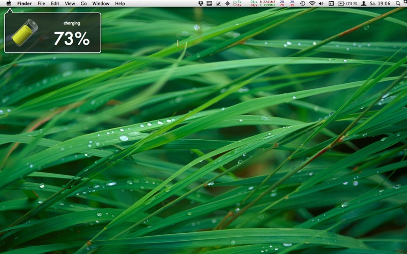Click the network Tx/Rx arrows icon
Screen dimensions: 407x254
point(235,4)
